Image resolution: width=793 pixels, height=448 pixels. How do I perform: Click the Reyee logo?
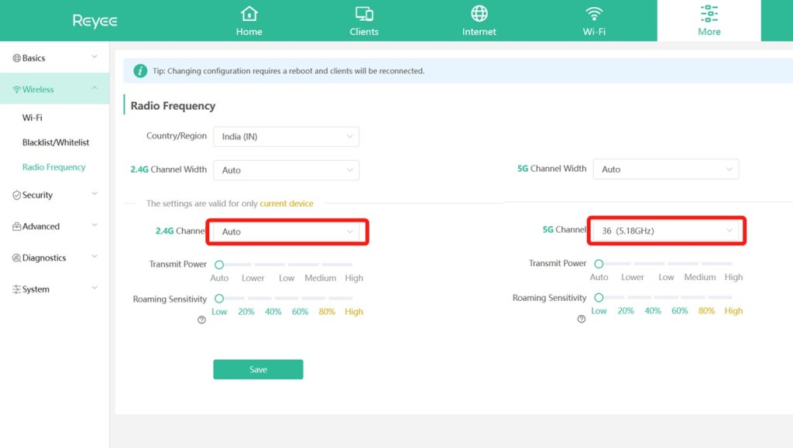(94, 21)
